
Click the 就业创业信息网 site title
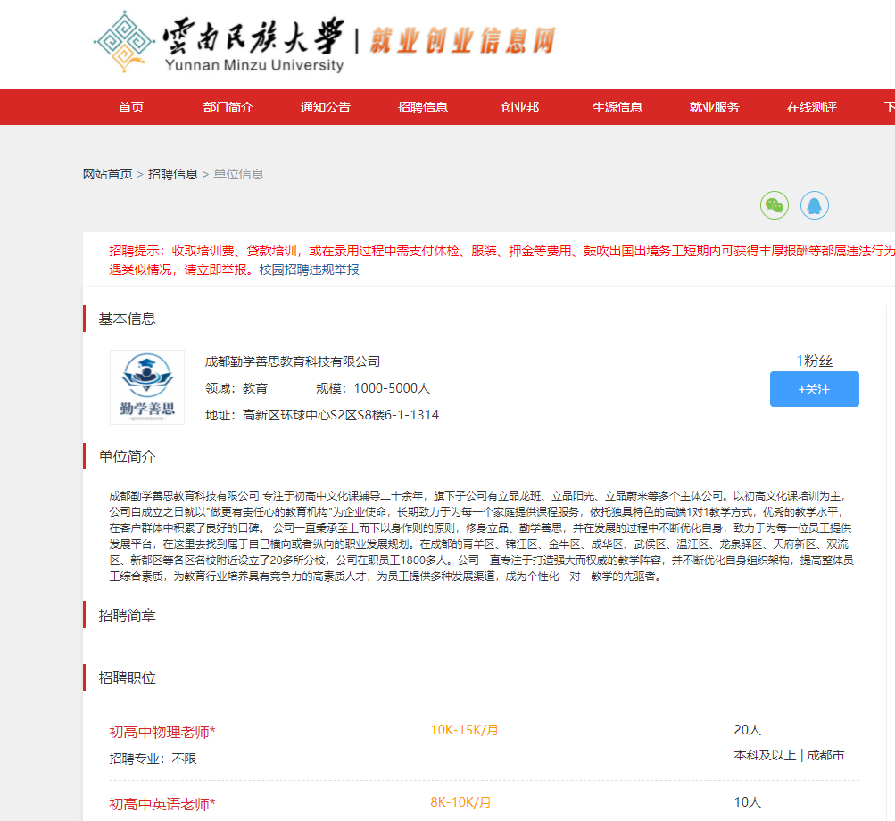point(463,41)
